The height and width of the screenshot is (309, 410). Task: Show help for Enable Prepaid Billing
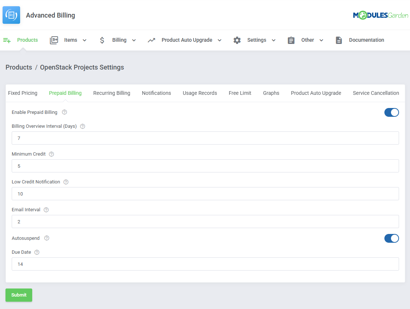64,112
